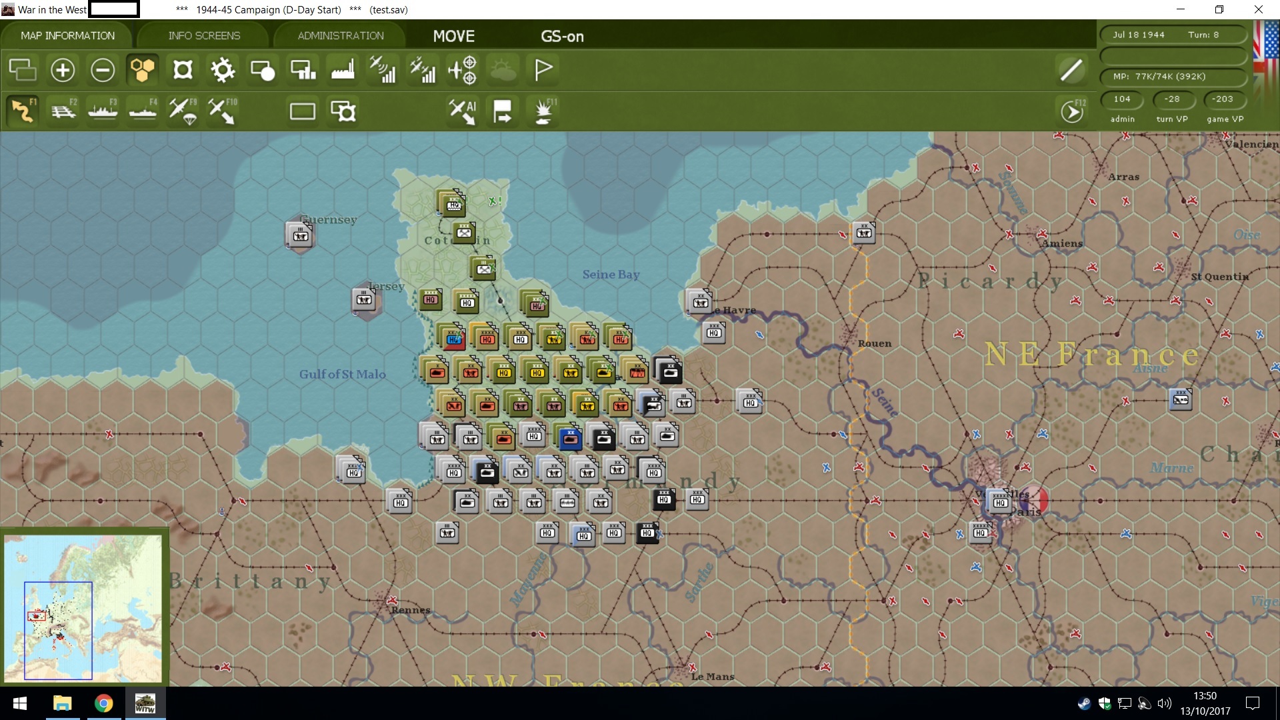Show air targets plane-crosshair icon
The height and width of the screenshot is (720, 1280).
463,69
